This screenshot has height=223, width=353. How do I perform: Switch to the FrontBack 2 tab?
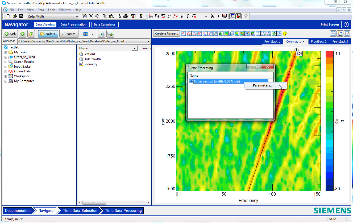click(318, 42)
